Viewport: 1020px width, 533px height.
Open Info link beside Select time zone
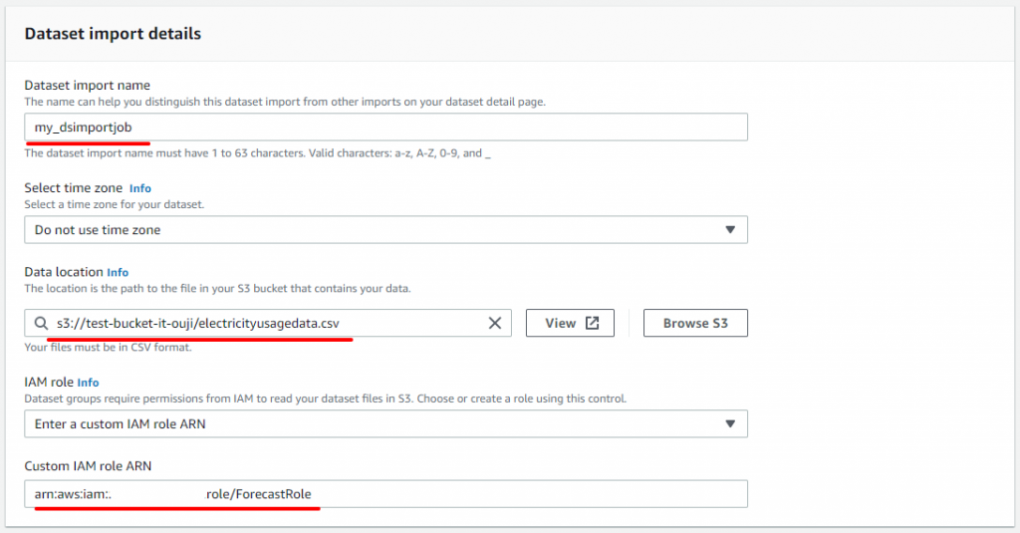click(x=139, y=188)
